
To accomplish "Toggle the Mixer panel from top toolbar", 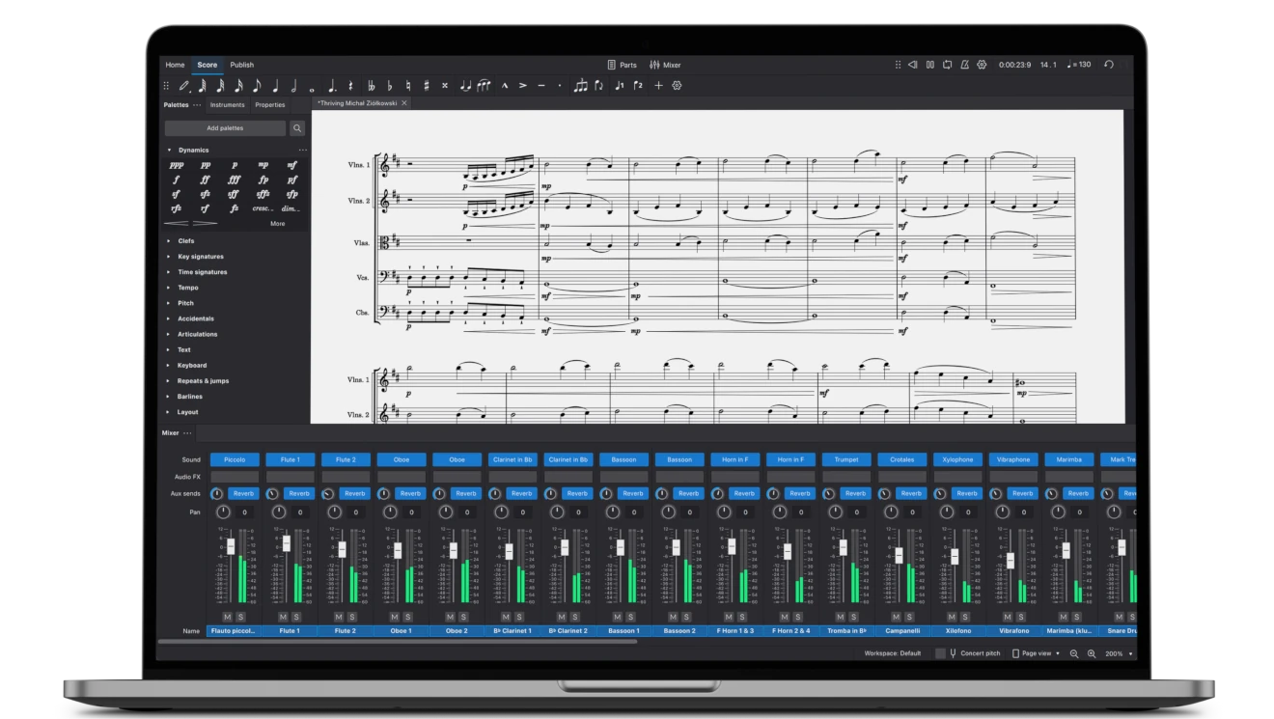I will point(665,65).
